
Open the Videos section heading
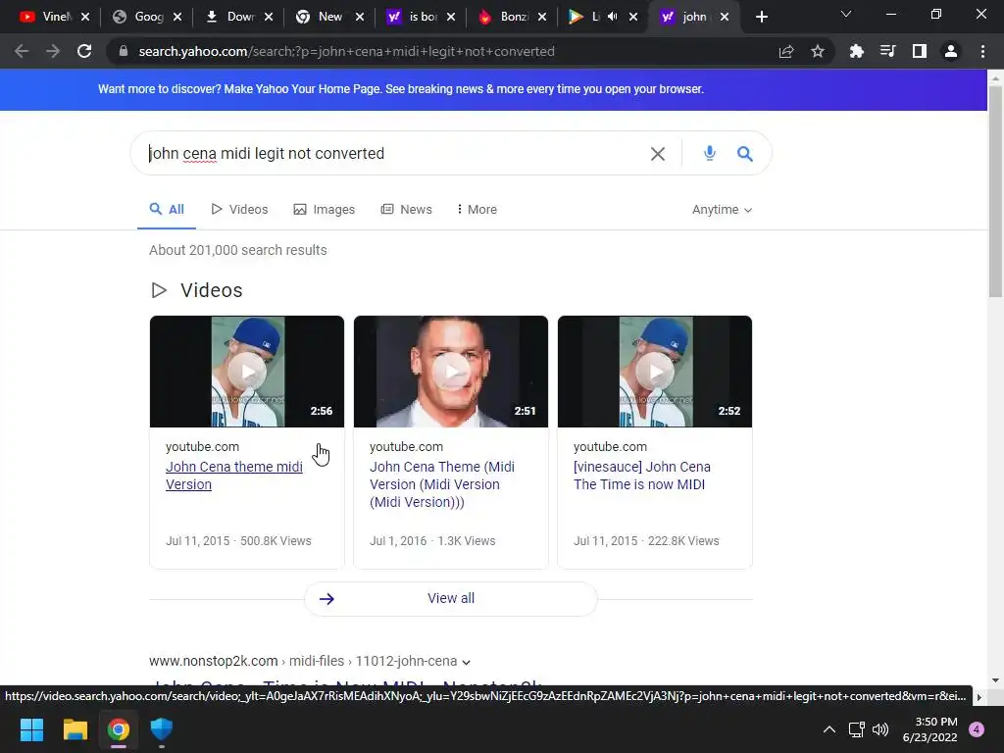click(x=212, y=290)
